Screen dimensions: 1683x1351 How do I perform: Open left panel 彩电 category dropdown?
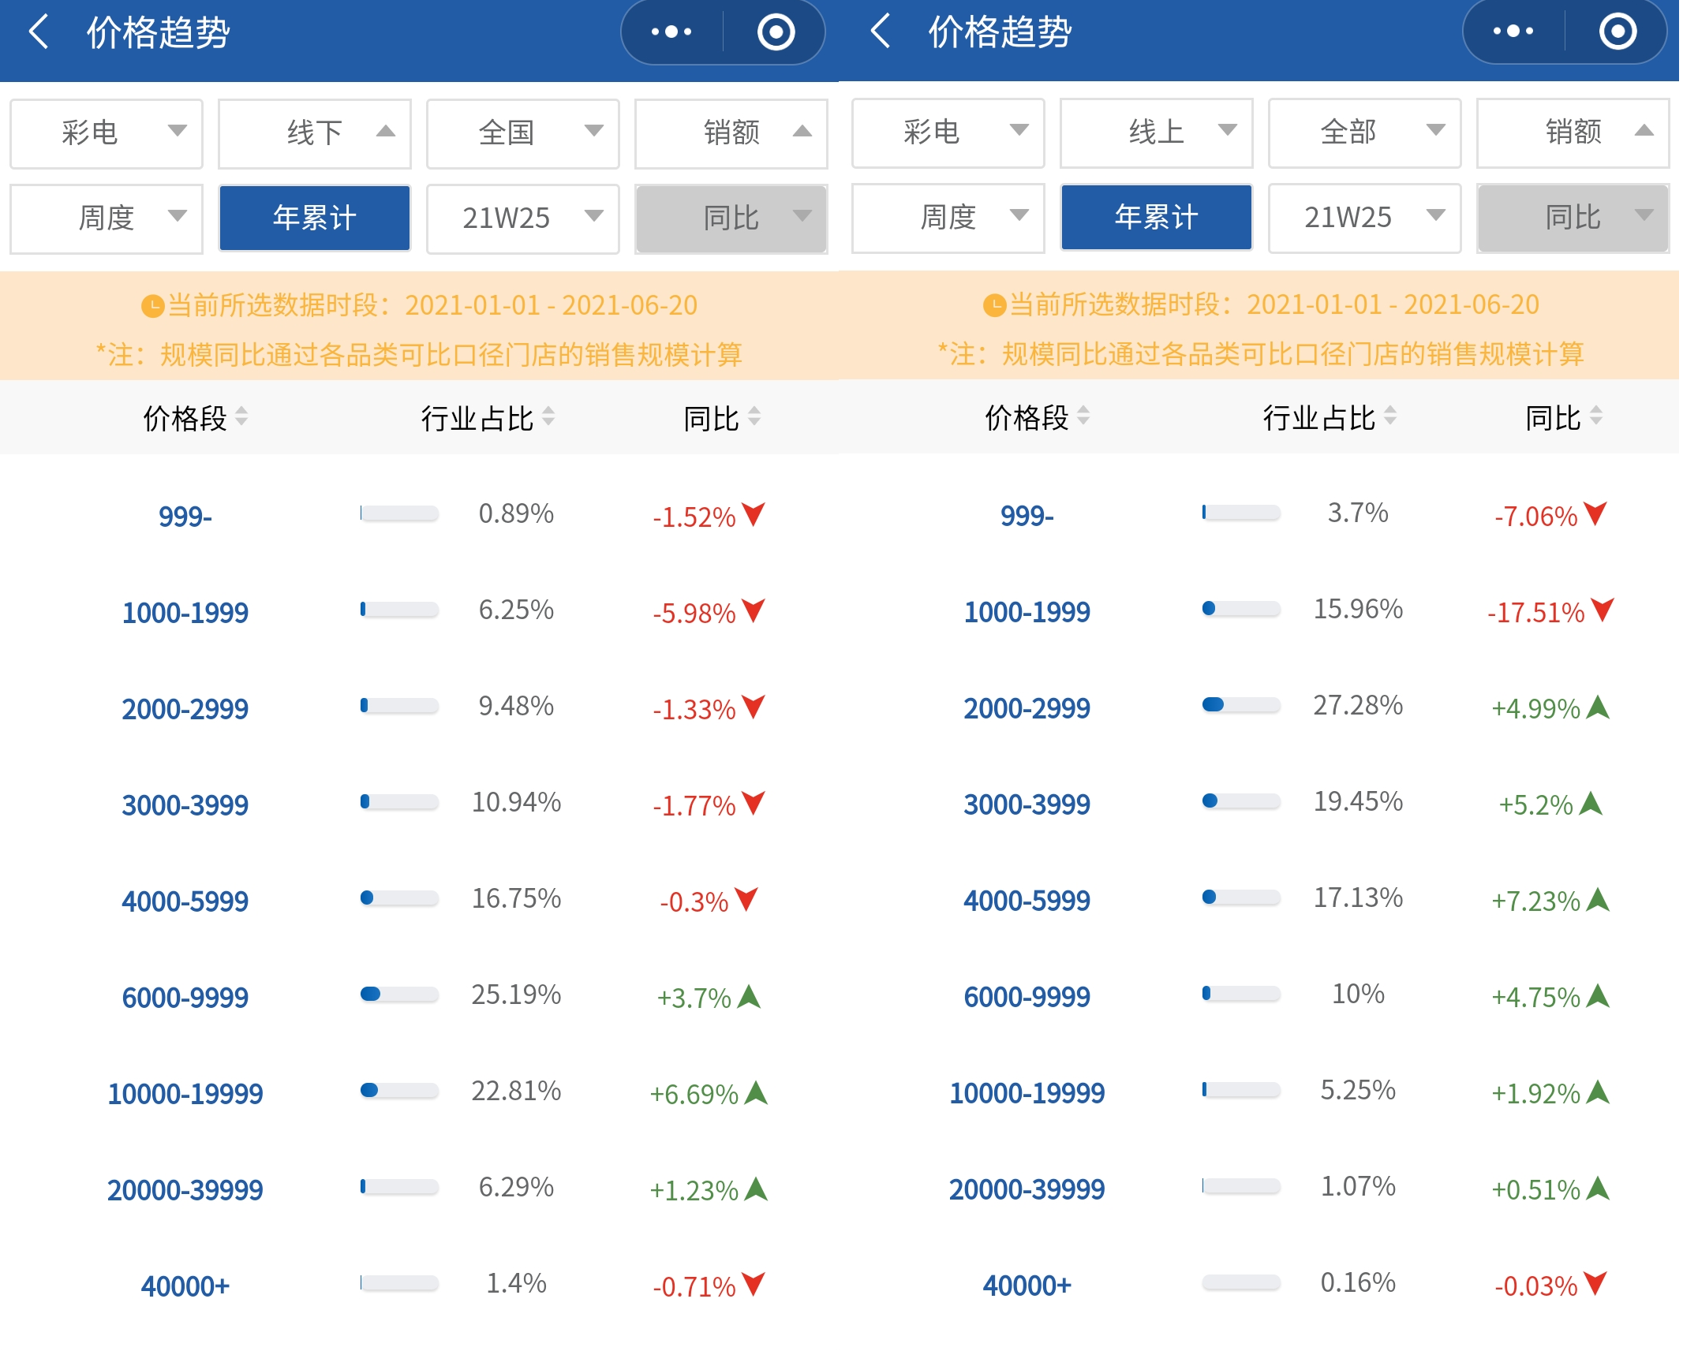(107, 132)
